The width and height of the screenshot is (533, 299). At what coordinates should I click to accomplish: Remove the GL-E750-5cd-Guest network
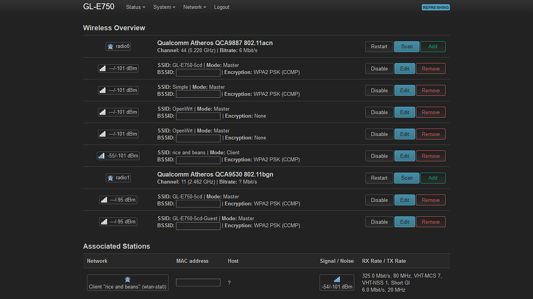pos(430,222)
